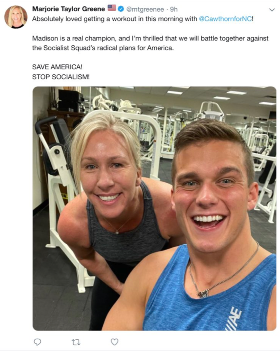Click the reply speech bubble icon
280x351 pixels.
pos(37,342)
